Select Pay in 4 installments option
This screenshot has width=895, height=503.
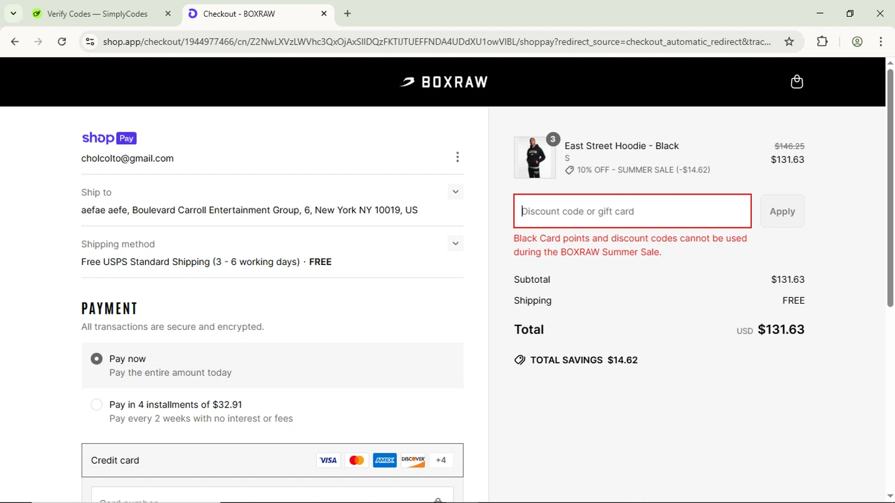click(x=97, y=405)
